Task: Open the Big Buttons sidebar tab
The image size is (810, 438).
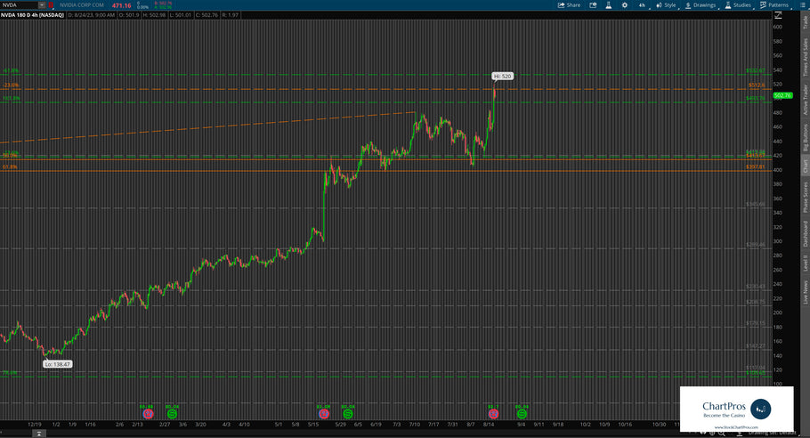Action: pos(806,137)
